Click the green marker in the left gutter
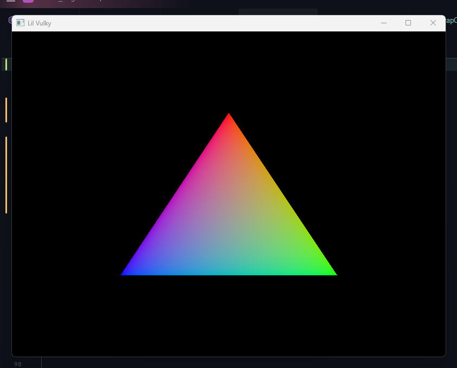Image resolution: width=457 pixels, height=368 pixels. [5, 64]
